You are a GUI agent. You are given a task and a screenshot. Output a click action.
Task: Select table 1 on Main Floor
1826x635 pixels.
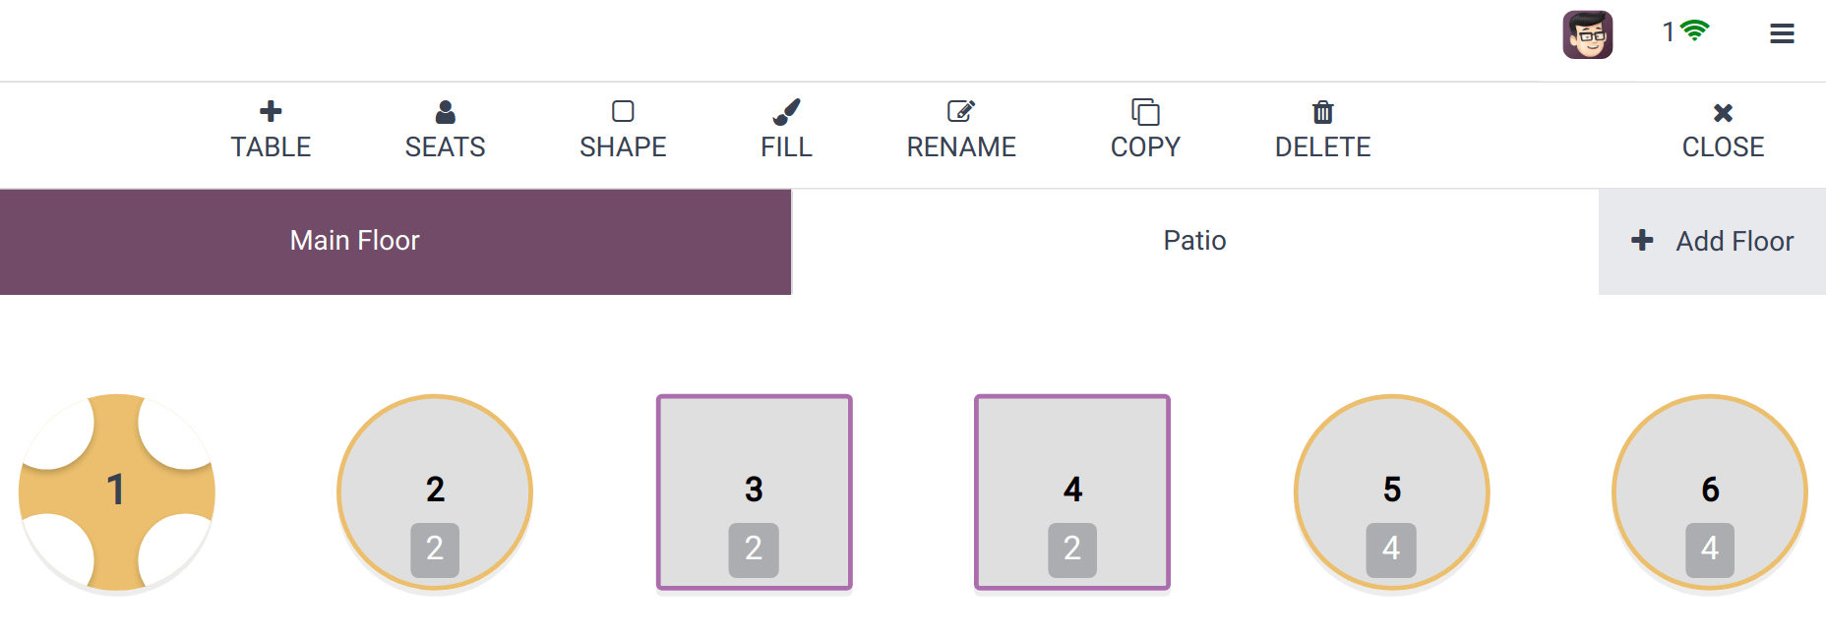[x=116, y=492]
